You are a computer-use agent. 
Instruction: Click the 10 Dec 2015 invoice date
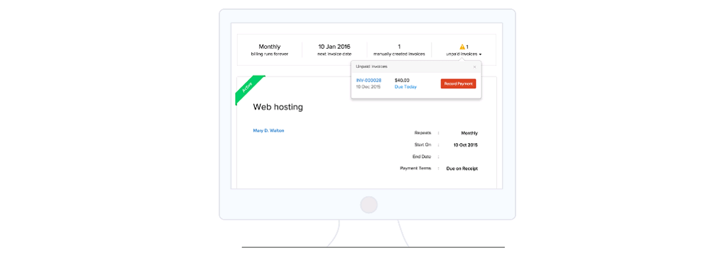tap(368, 87)
